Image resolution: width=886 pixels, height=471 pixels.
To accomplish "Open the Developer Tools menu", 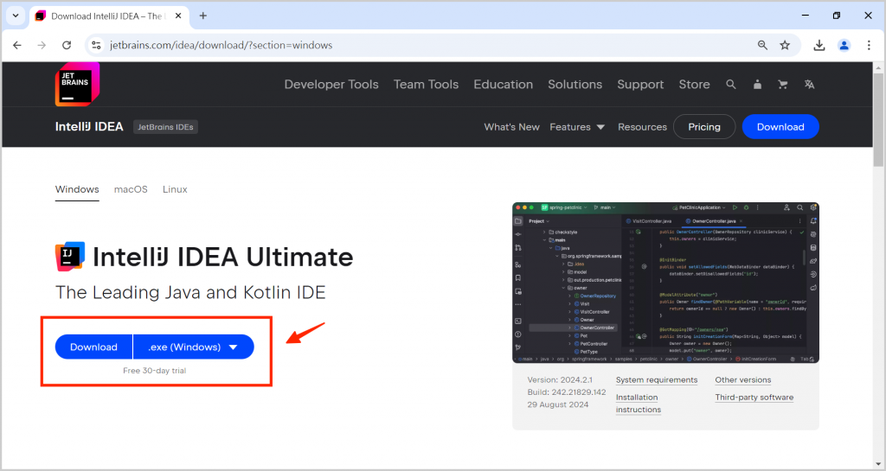I will coord(331,85).
